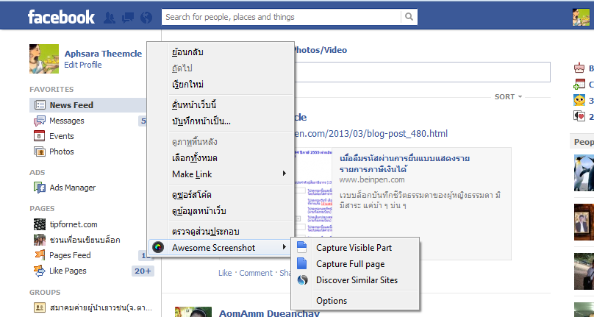Click the yellow smiley icon on right
This screenshot has width=594, height=317.
(x=579, y=100)
